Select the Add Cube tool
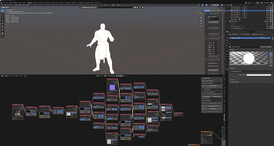This screenshot has height=146, width=274. point(2,36)
